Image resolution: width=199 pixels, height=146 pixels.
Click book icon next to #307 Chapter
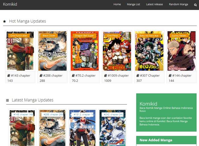click(138, 76)
